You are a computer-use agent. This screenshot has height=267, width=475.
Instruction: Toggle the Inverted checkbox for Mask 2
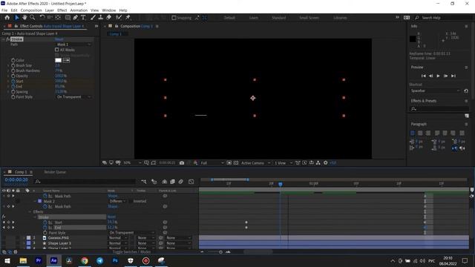131,201
